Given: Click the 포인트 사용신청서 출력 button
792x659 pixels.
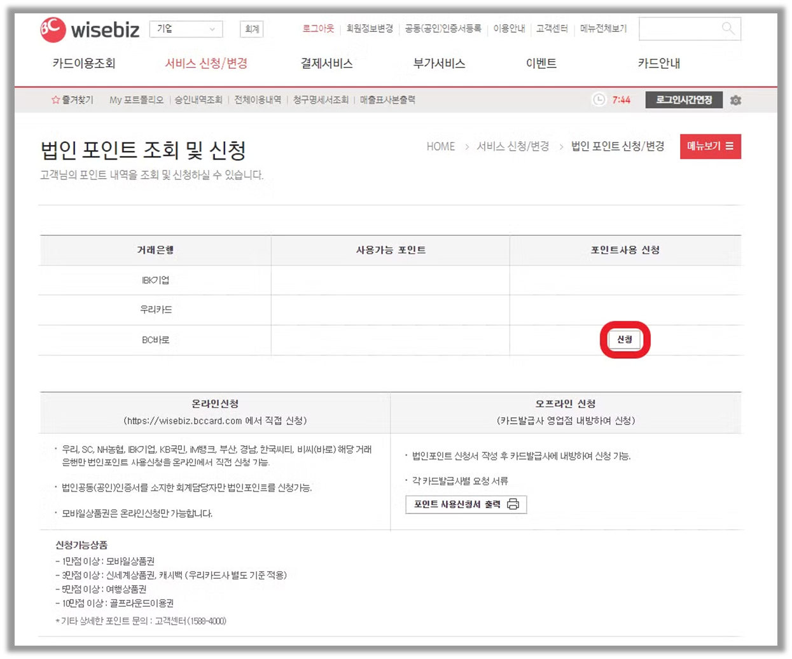Looking at the screenshot, I should (x=466, y=504).
